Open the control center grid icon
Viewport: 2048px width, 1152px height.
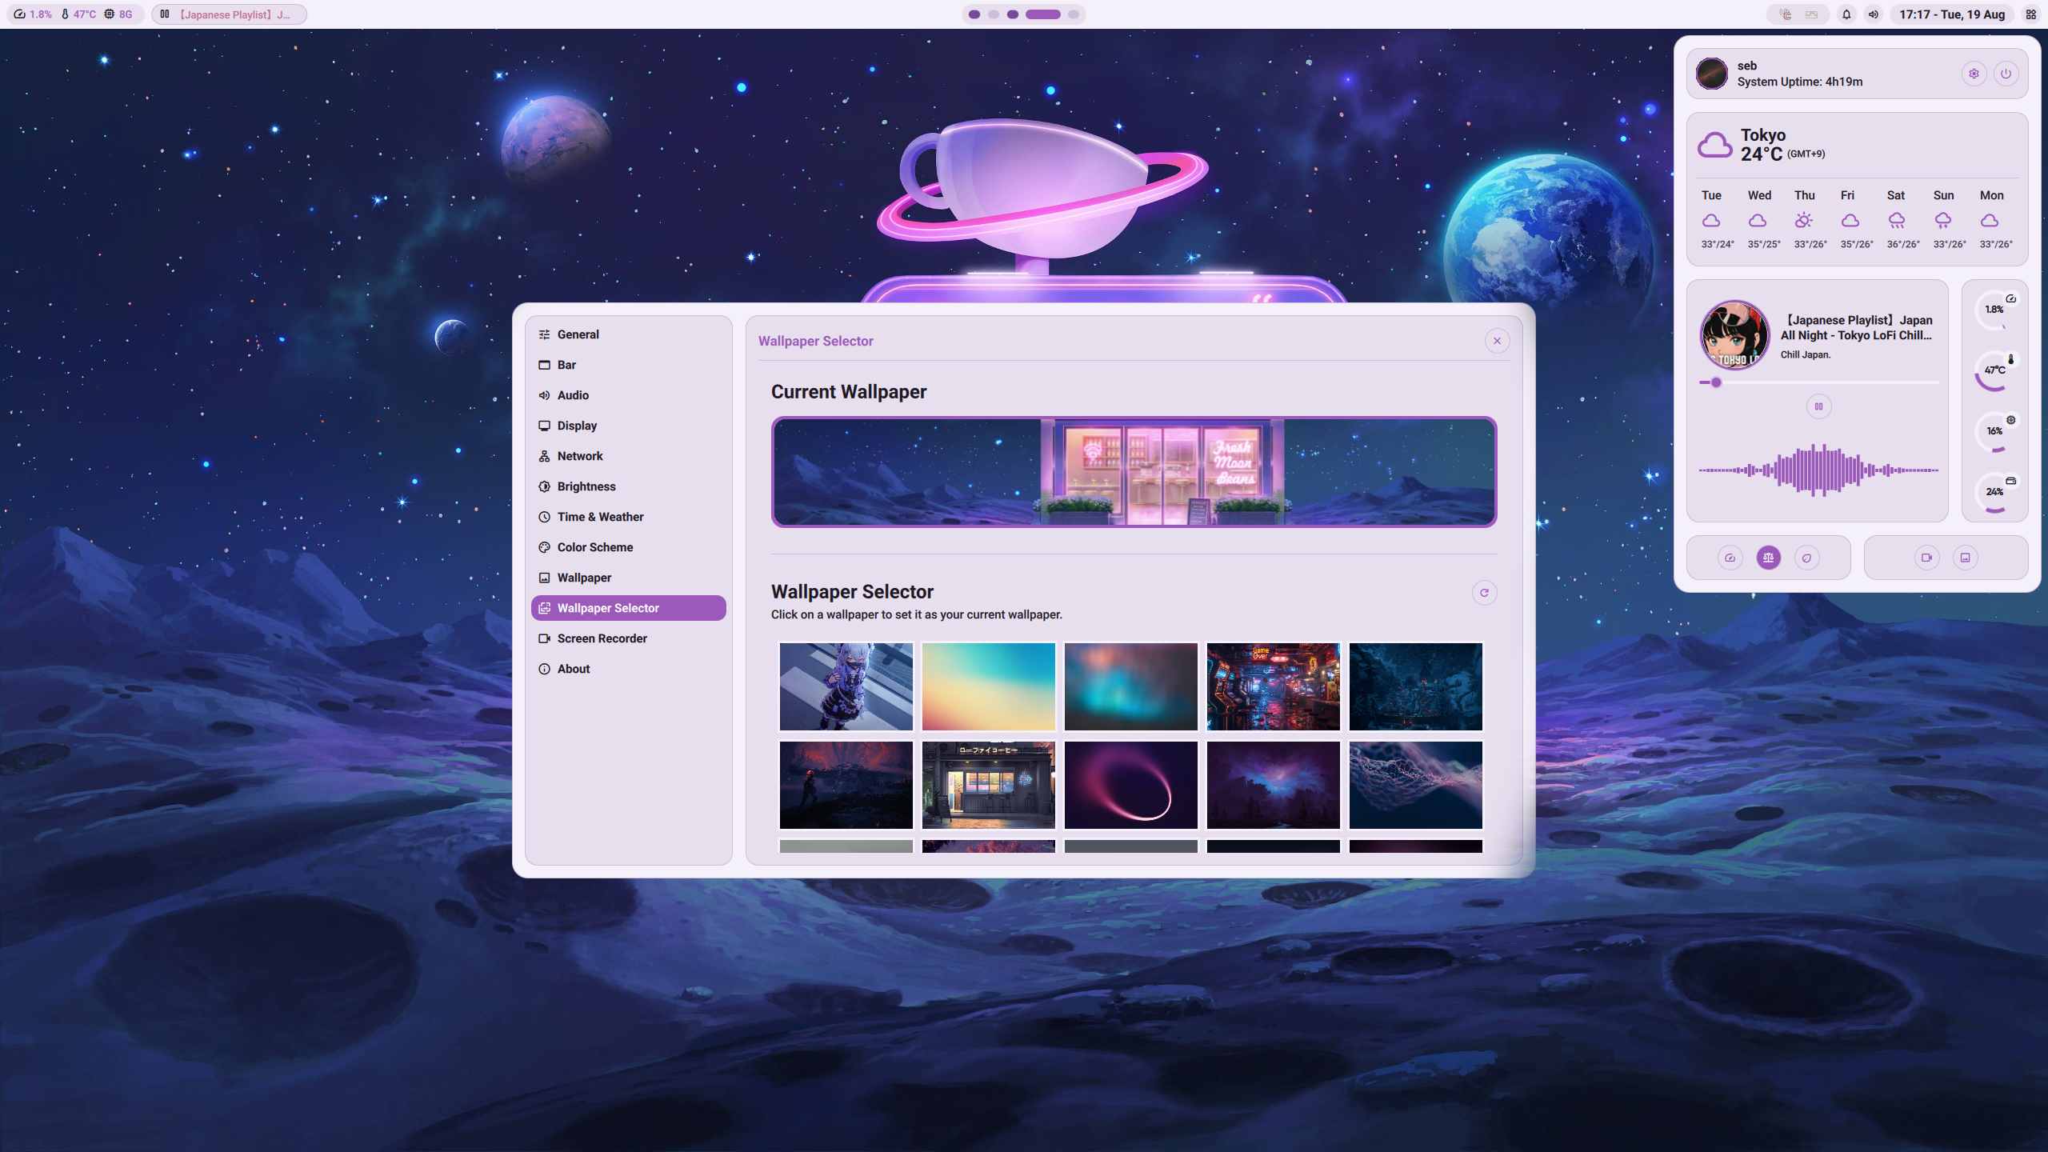pos(2030,14)
